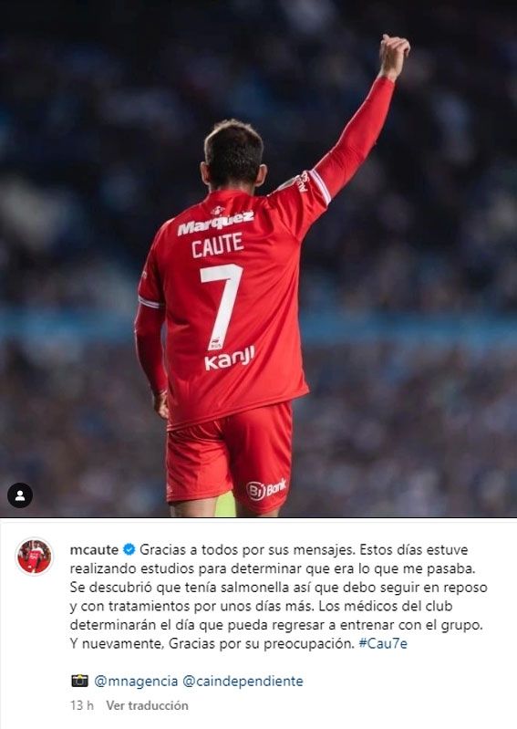Click Ver traducción to translate caption
Image resolution: width=517 pixels, height=729 pixels.
pos(147,705)
